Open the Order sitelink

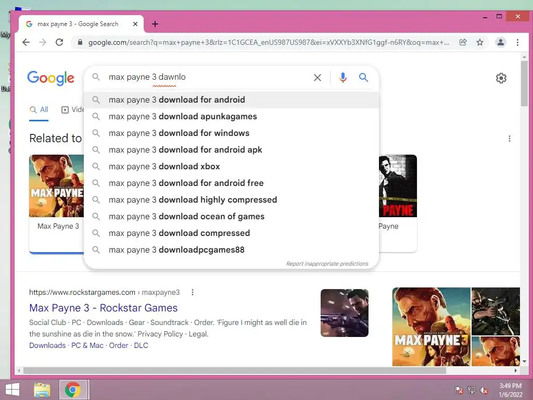tap(118, 345)
